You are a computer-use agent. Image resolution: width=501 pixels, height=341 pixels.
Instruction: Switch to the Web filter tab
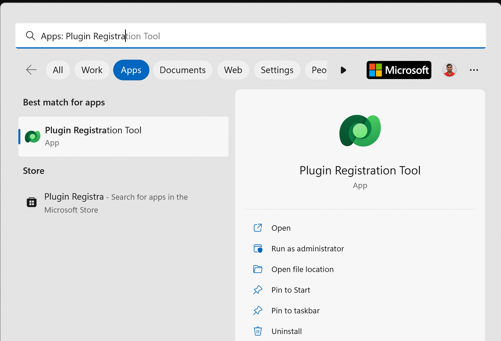233,70
